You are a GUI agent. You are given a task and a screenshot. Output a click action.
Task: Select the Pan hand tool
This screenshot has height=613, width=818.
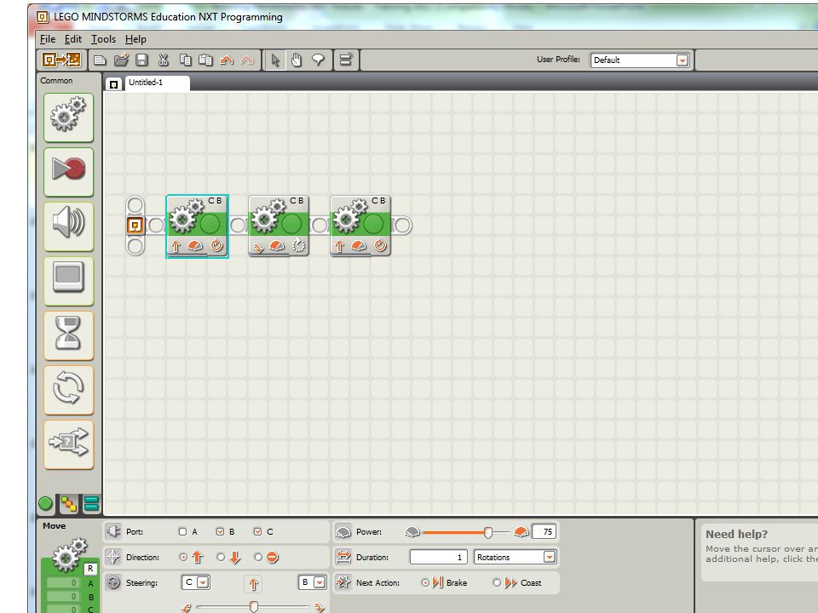(297, 60)
